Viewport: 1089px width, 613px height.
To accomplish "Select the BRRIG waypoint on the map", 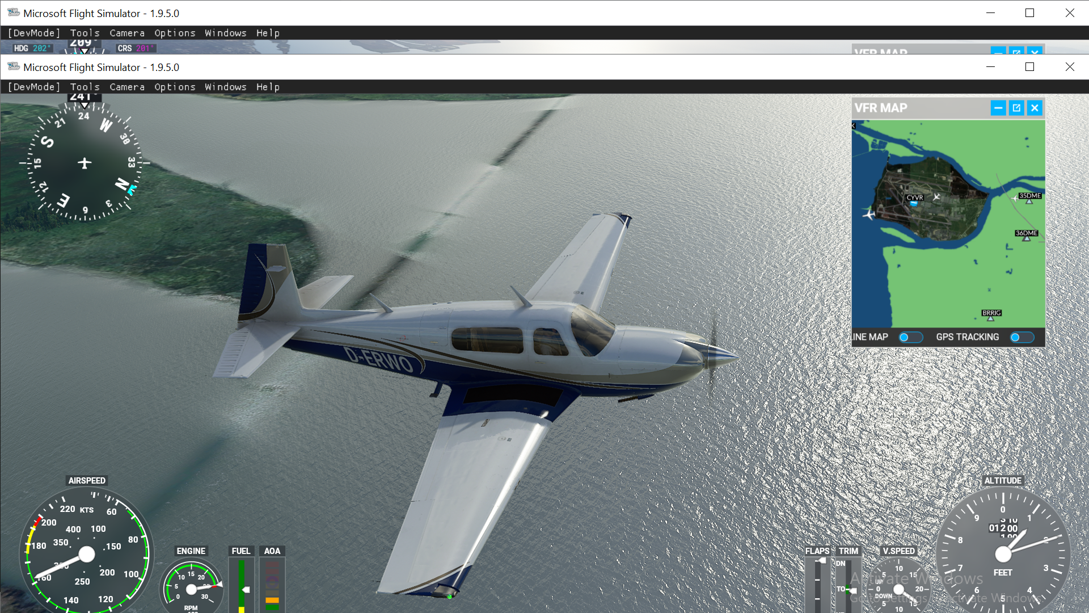I will [991, 314].
